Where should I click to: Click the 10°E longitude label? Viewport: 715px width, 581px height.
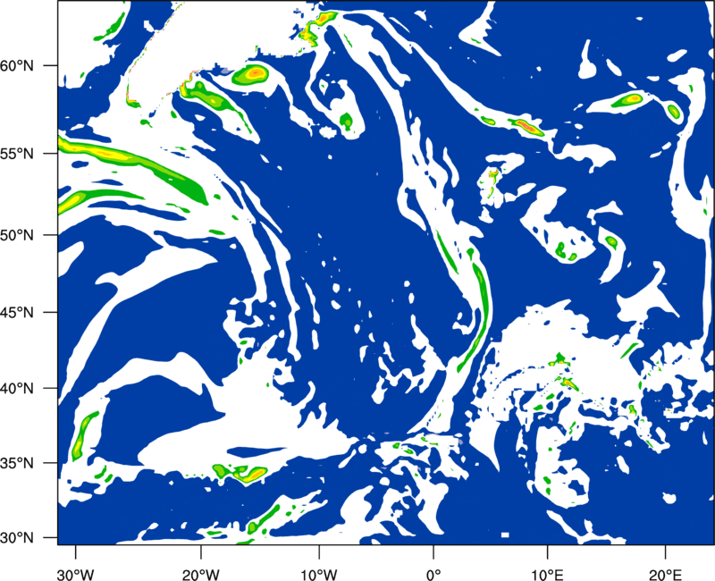pos(547,575)
